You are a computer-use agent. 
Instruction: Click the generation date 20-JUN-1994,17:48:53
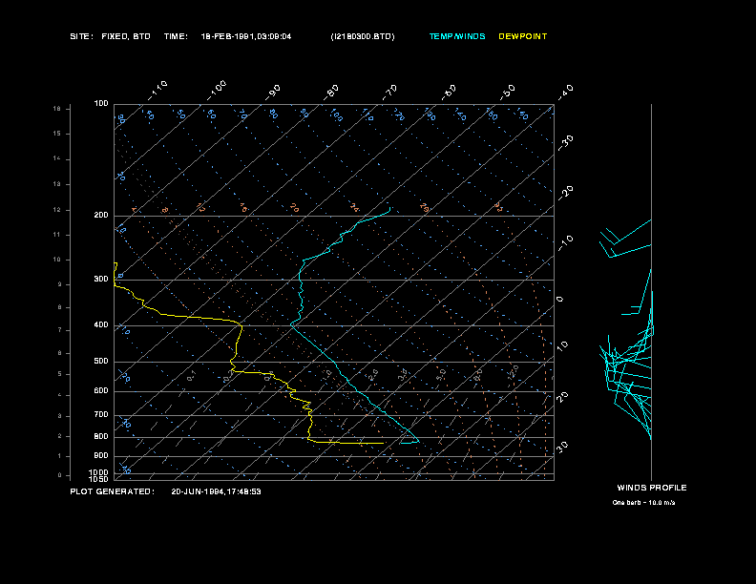216,491
